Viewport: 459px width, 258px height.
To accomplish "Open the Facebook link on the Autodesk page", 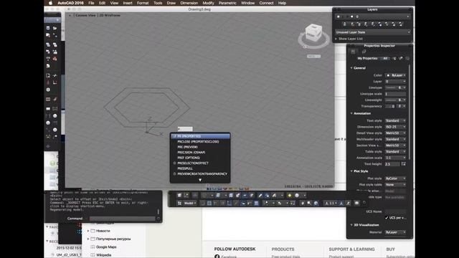I will pos(229,257).
